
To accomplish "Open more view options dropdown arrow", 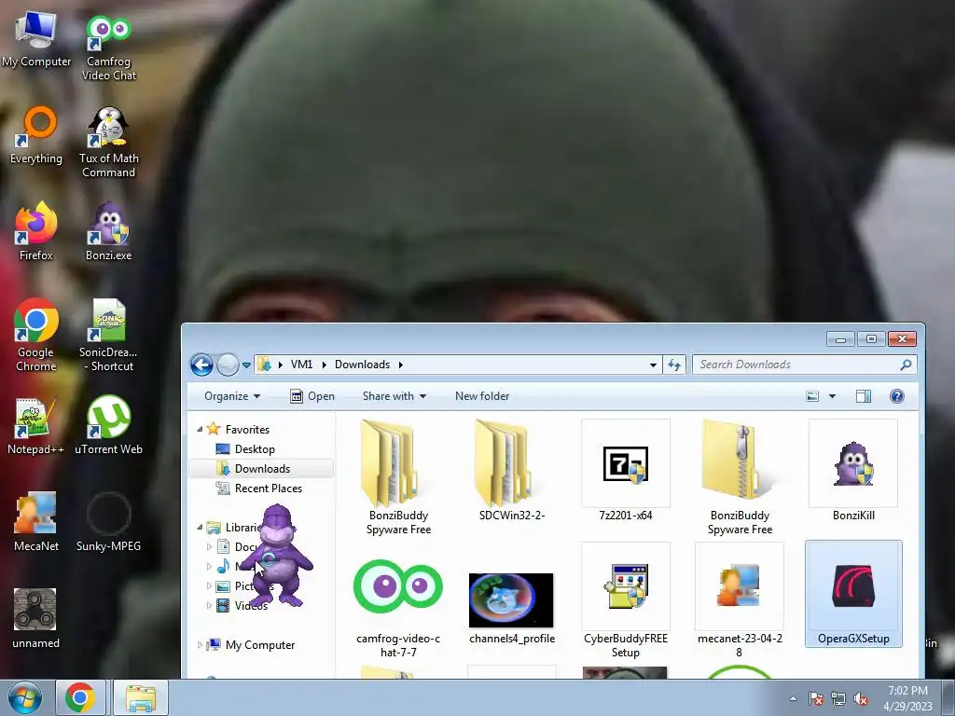I will pyautogui.click(x=832, y=396).
